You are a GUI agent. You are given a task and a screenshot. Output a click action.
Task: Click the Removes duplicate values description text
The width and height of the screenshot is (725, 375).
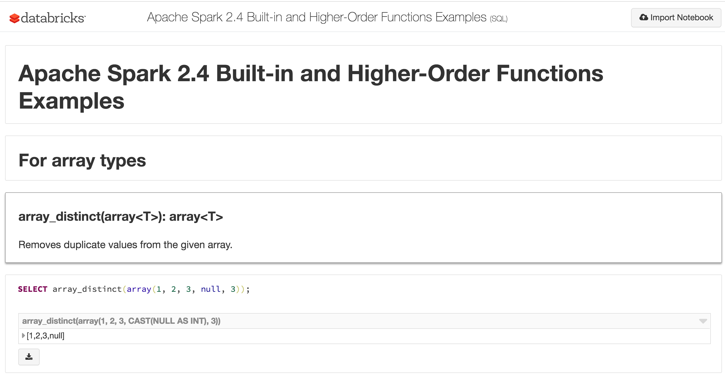tap(125, 245)
